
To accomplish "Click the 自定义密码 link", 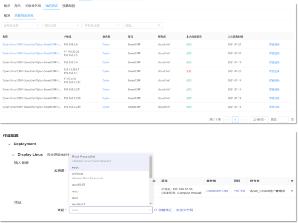I will 184,210.
